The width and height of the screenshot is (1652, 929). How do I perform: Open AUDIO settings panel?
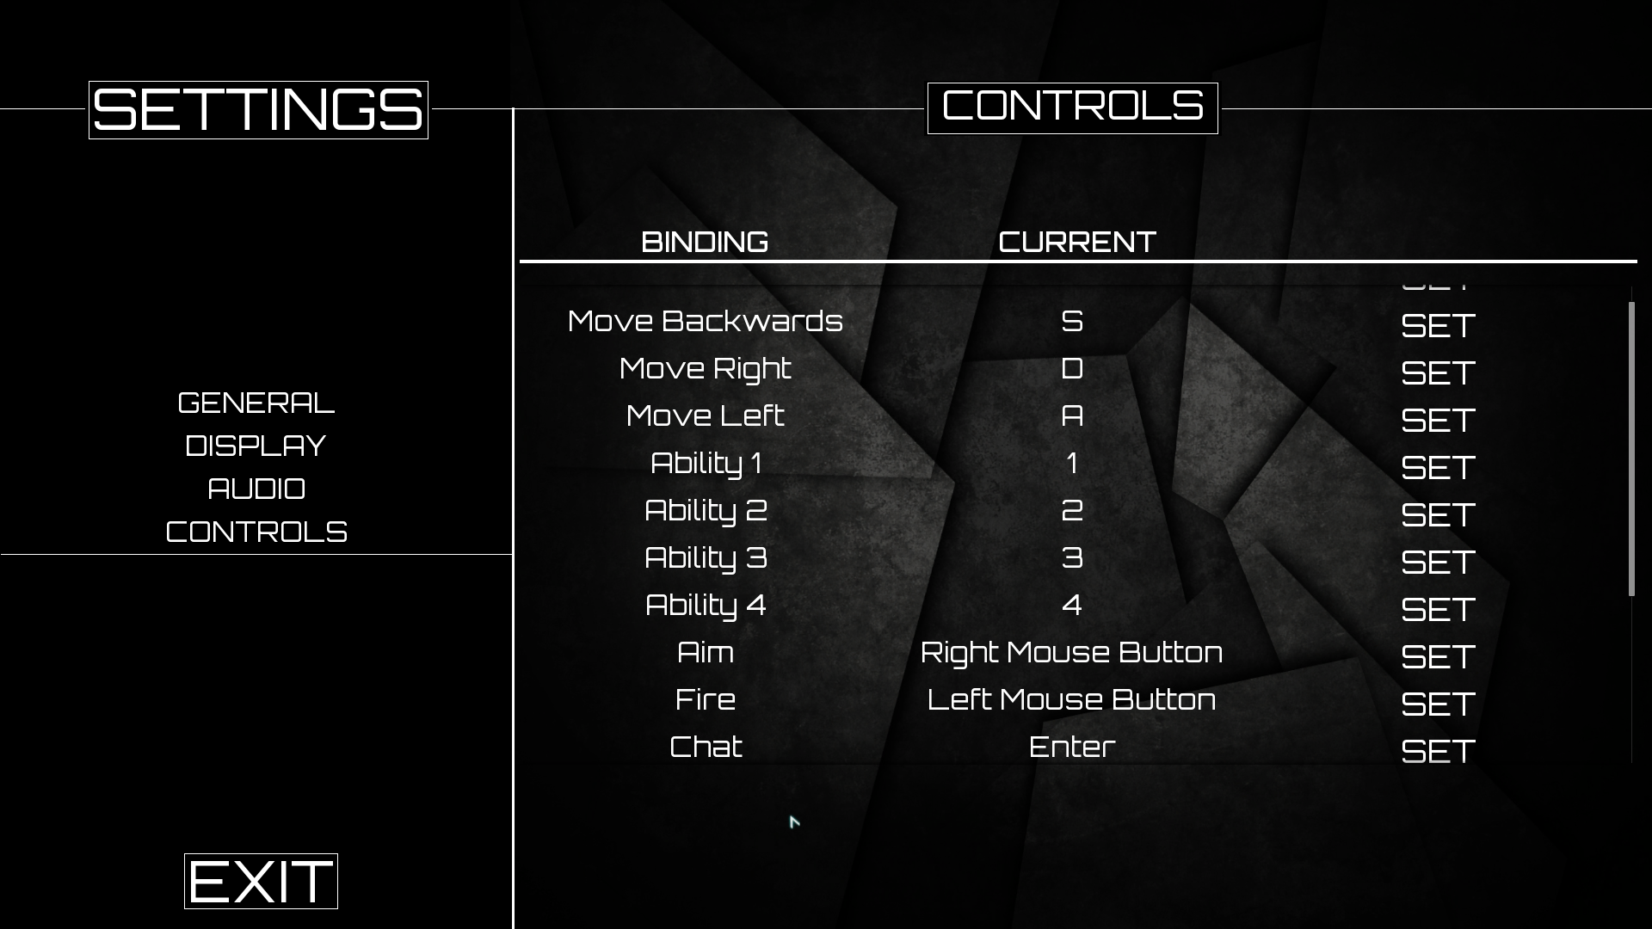point(256,488)
